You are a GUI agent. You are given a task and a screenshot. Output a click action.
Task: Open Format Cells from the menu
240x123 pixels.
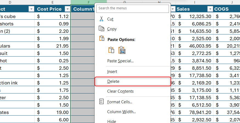133,102
